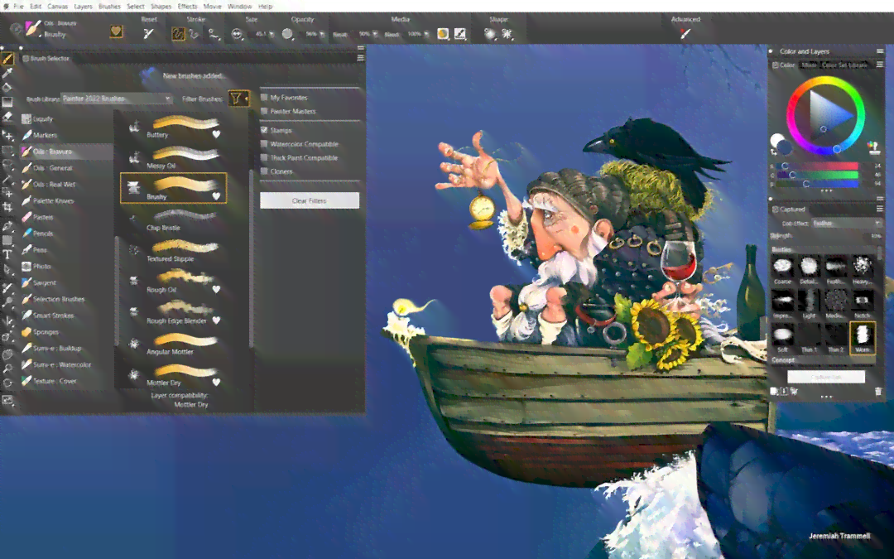
Task: Open the Brush Library dropdown
Action: pyautogui.click(x=117, y=99)
